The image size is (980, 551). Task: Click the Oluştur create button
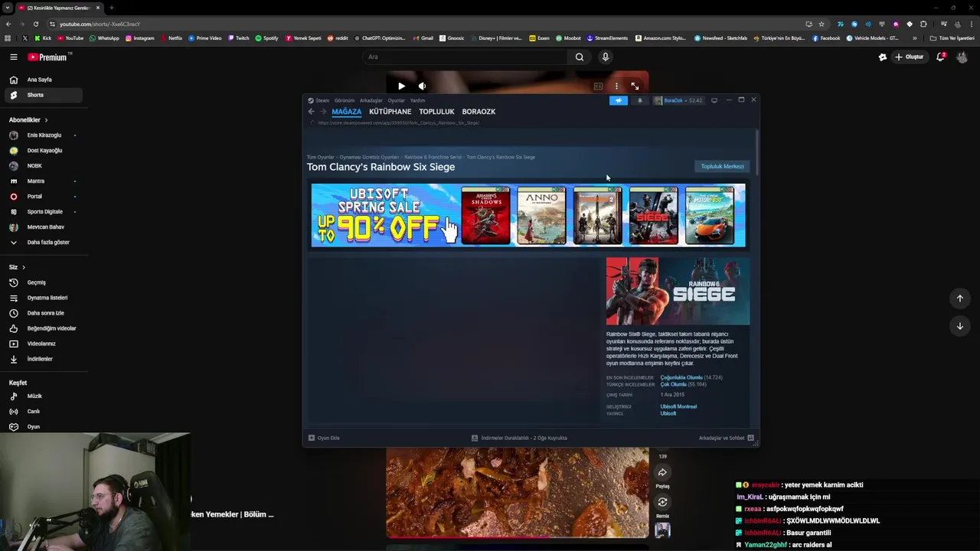pyautogui.click(x=910, y=57)
